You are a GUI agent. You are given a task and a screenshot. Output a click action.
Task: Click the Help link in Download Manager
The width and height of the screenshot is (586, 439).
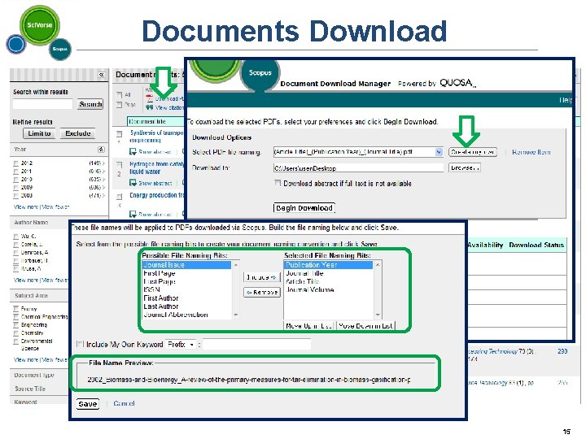(x=566, y=101)
